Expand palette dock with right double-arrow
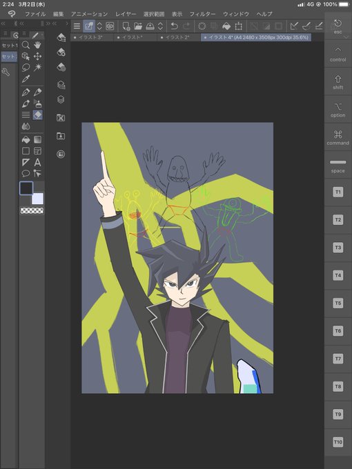352x469 pixels. click(48, 23)
